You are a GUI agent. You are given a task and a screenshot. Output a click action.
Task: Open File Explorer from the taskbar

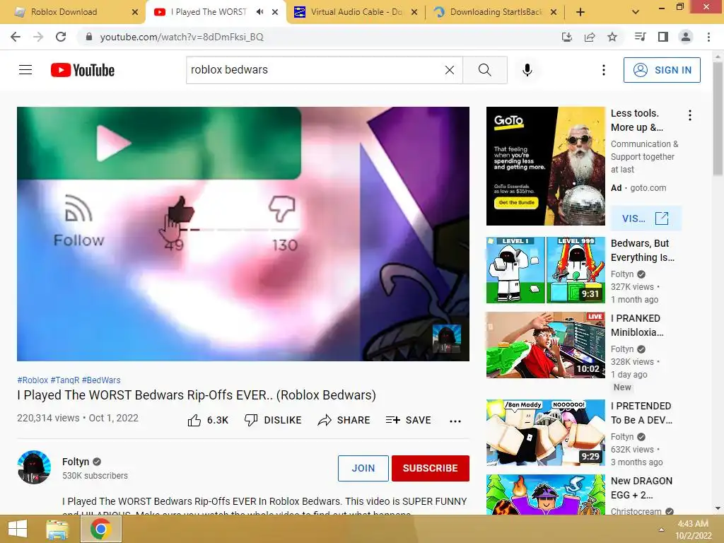point(57,529)
